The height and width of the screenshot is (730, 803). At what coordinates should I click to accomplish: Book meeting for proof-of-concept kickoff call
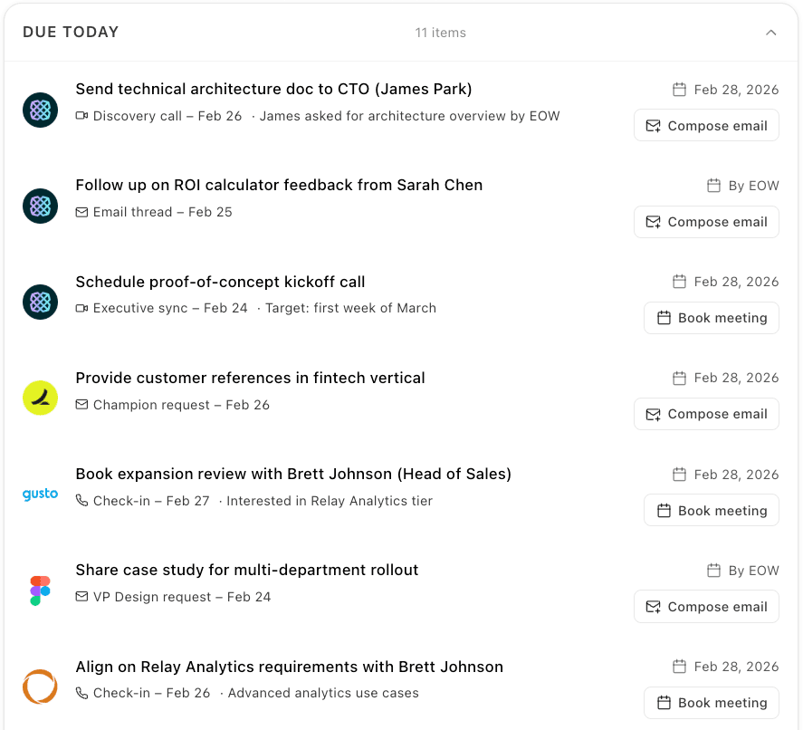pos(712,318)
